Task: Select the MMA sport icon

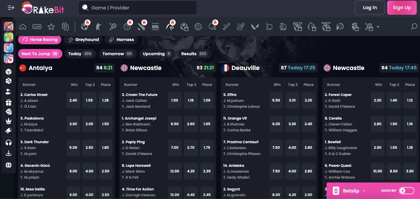Action: [155, 27]
